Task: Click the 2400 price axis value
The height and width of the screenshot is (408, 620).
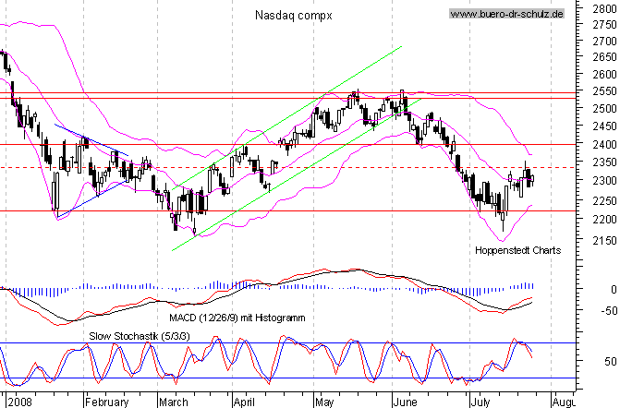Action: [x=604, y=145]
